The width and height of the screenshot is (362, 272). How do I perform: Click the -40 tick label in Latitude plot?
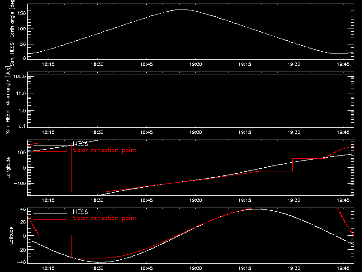[x=21, y=262]
